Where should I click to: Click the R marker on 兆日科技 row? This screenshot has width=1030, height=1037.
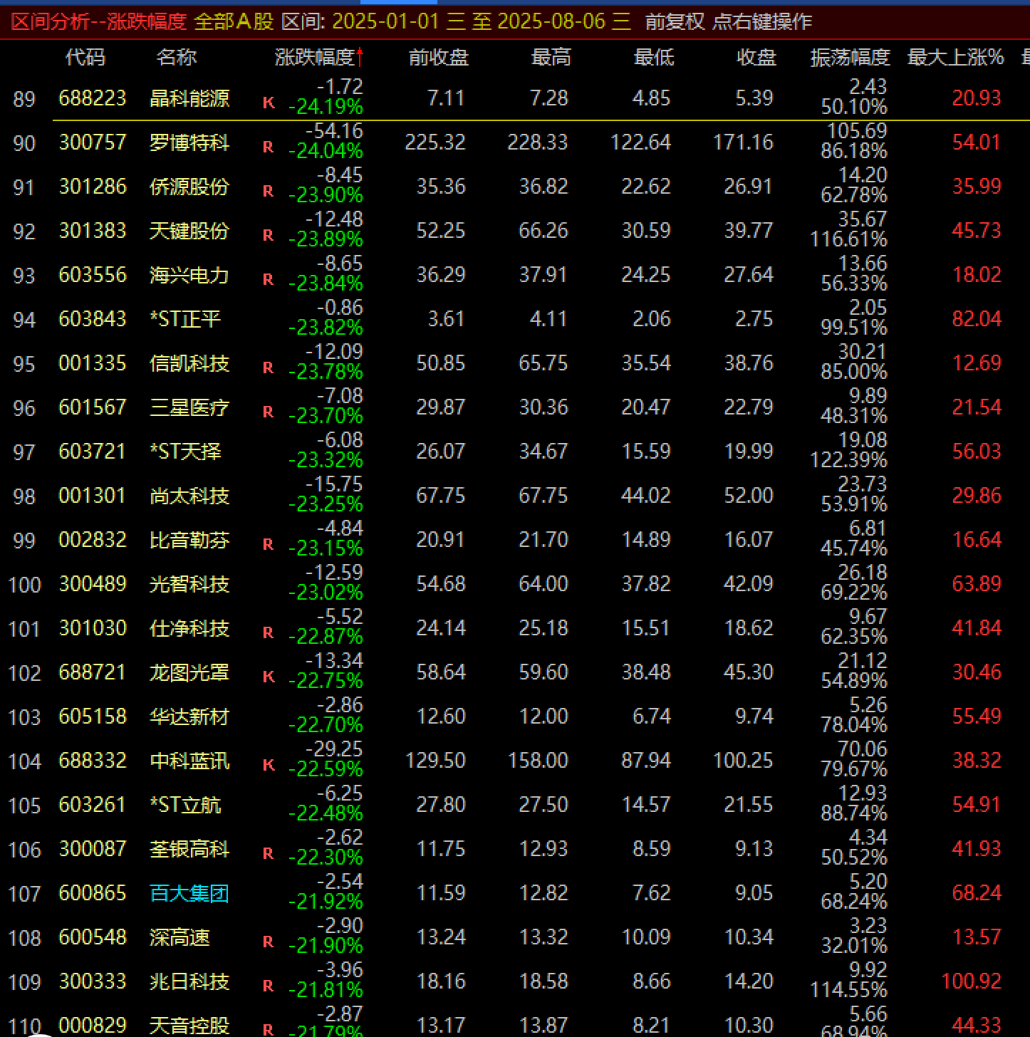pos(269,986)
